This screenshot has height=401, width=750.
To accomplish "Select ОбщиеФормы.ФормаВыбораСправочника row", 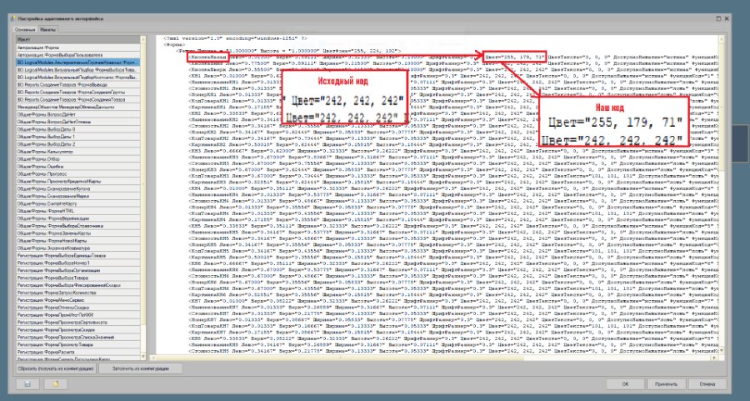I will click(x=78, y=225).
